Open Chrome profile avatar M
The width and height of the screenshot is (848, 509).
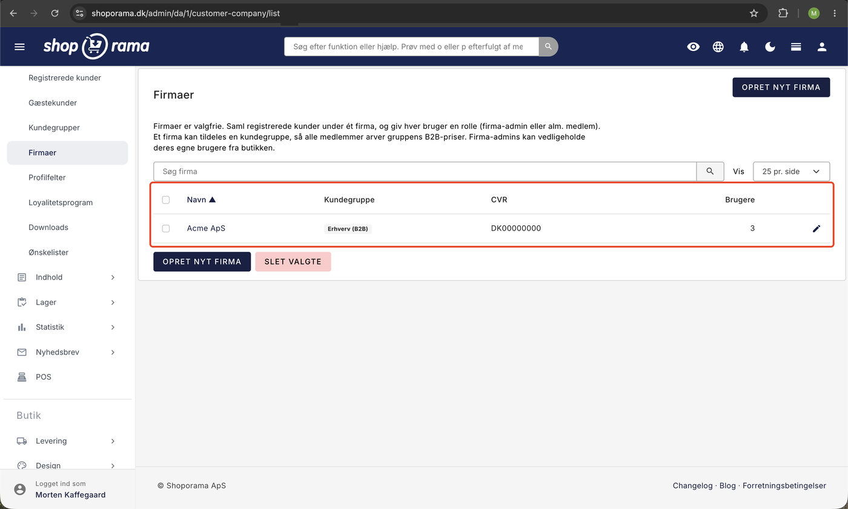(x=814, y=13)
